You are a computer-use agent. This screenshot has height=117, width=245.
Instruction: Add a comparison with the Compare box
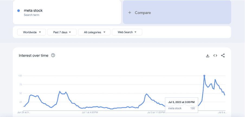point(177,12)
